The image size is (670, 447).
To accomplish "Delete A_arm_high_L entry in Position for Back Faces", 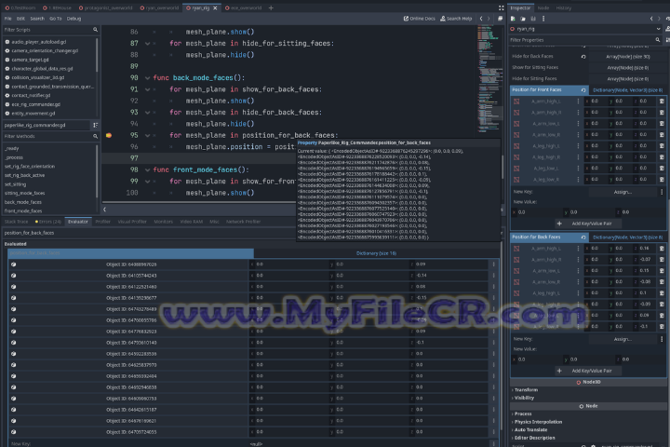I will coord(662,249).
